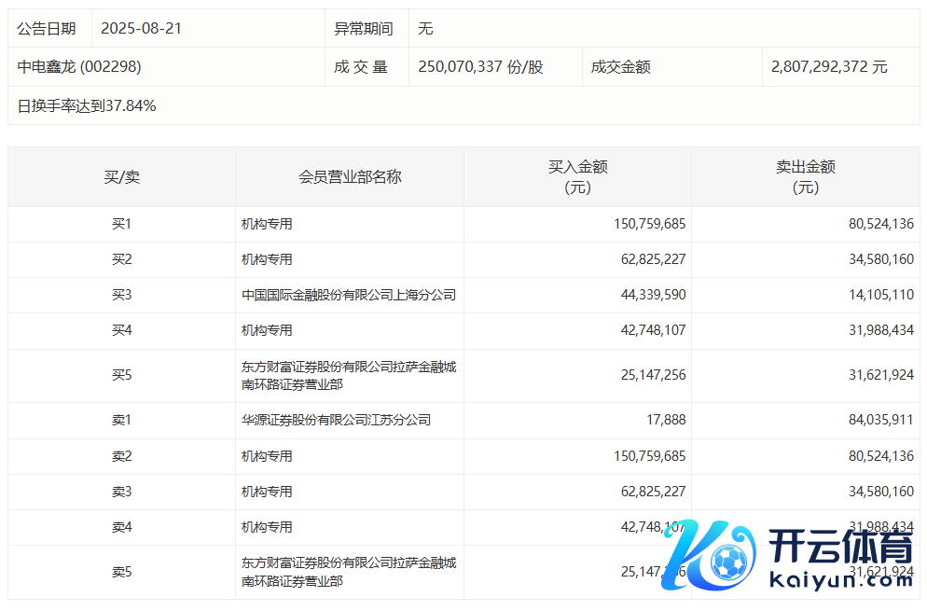Click the 84,035,911 sell amount cell

click(x=875, y=420)
